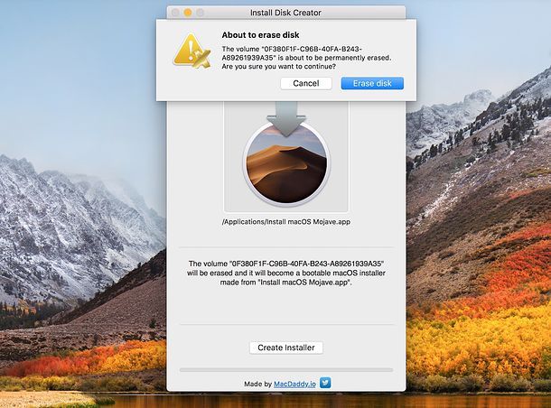Viewport: 551px width, 408px height.
Task: Click the Install Disk Creator window title
Action: 285,13
